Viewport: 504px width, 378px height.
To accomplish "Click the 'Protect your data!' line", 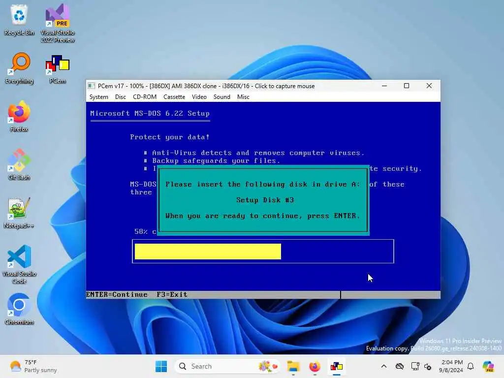I will pos(170,137).
